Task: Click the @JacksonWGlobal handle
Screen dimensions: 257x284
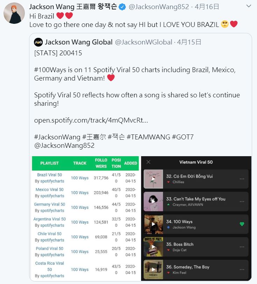Action: (x=144, y=42)
